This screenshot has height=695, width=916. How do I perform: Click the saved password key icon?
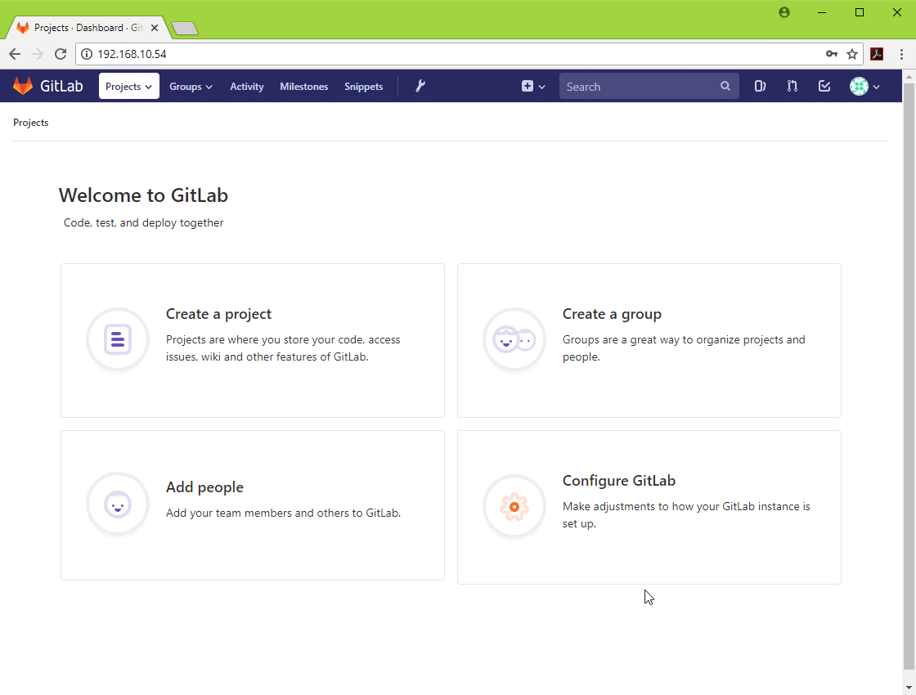(831, 54)
